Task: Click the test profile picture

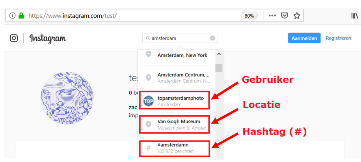Action: (x=67, y=98)
